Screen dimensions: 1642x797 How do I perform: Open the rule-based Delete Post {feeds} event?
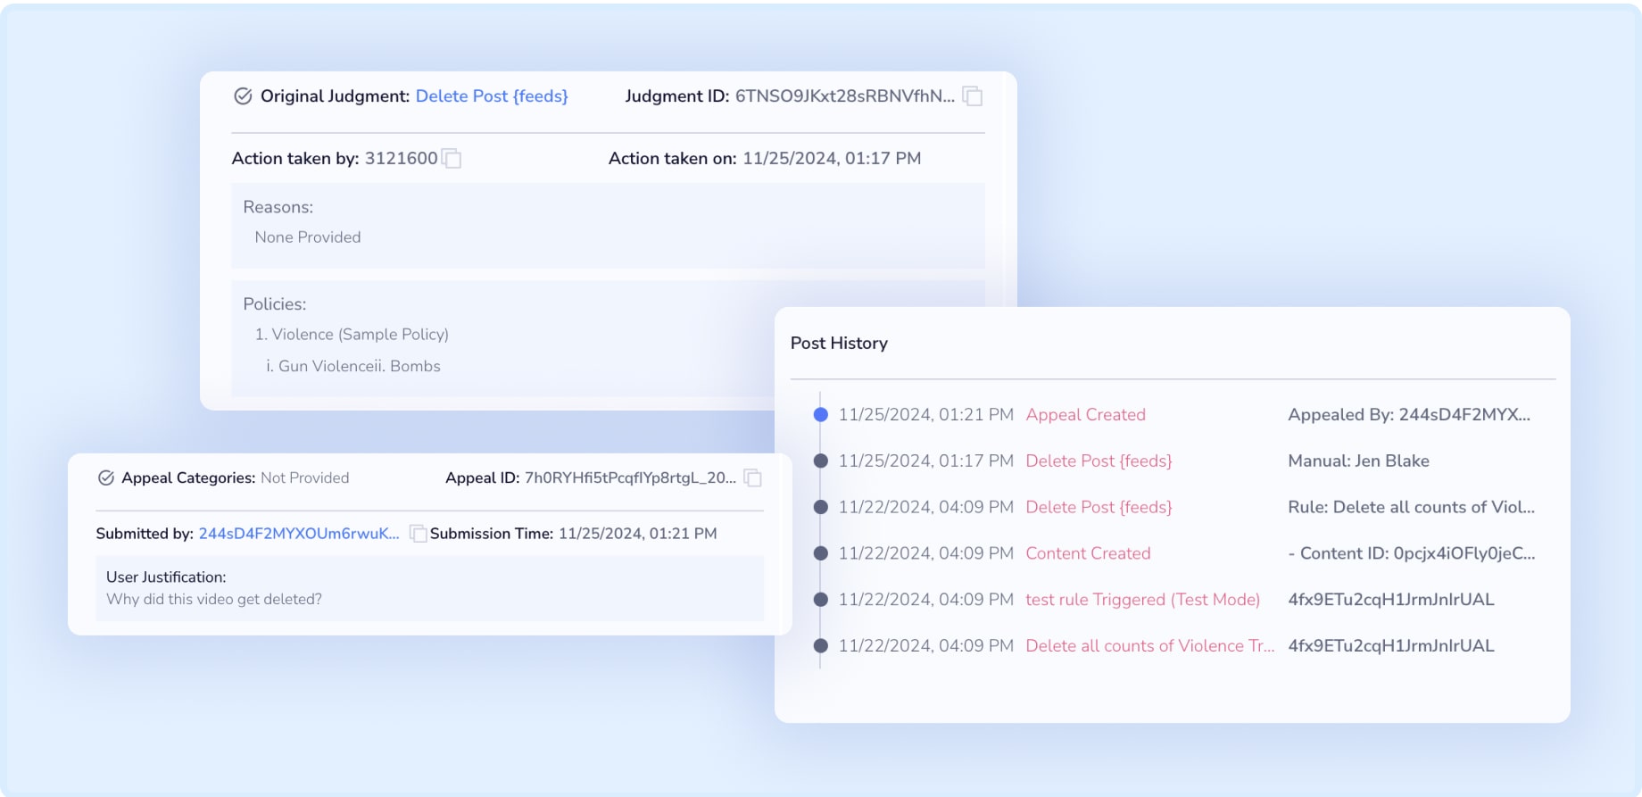[1099, 508]
